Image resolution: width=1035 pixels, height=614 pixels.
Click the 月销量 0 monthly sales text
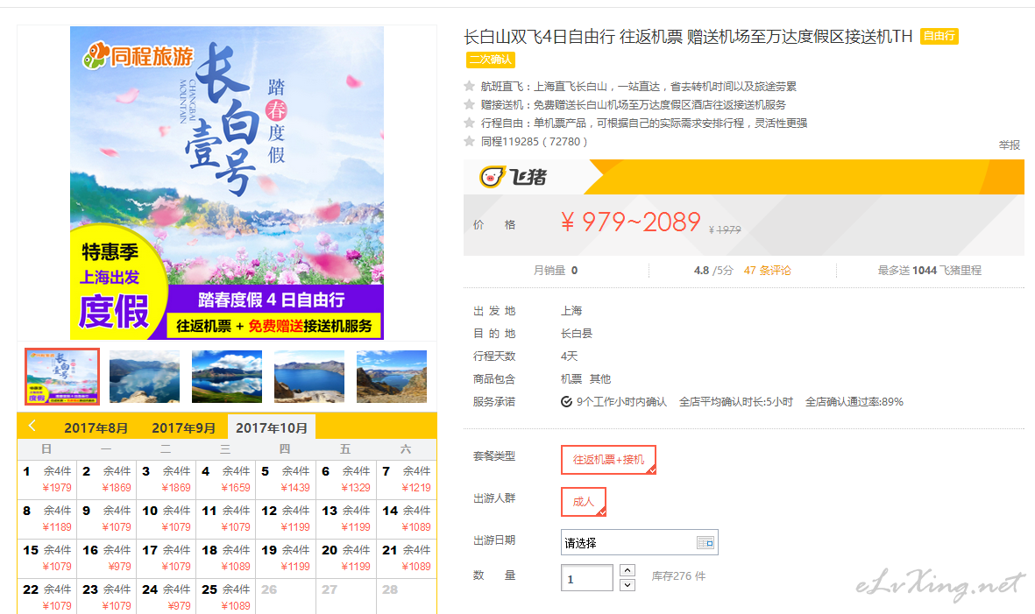tap(555, 271)
